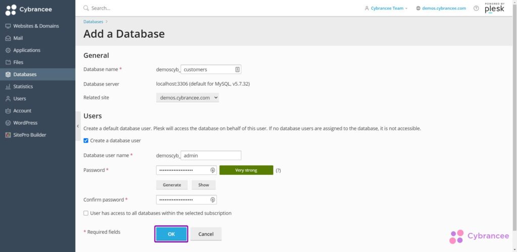Click the Websites & Domains menu item label
Viewport: 517px width, 252px height.
tap(36, 26)
